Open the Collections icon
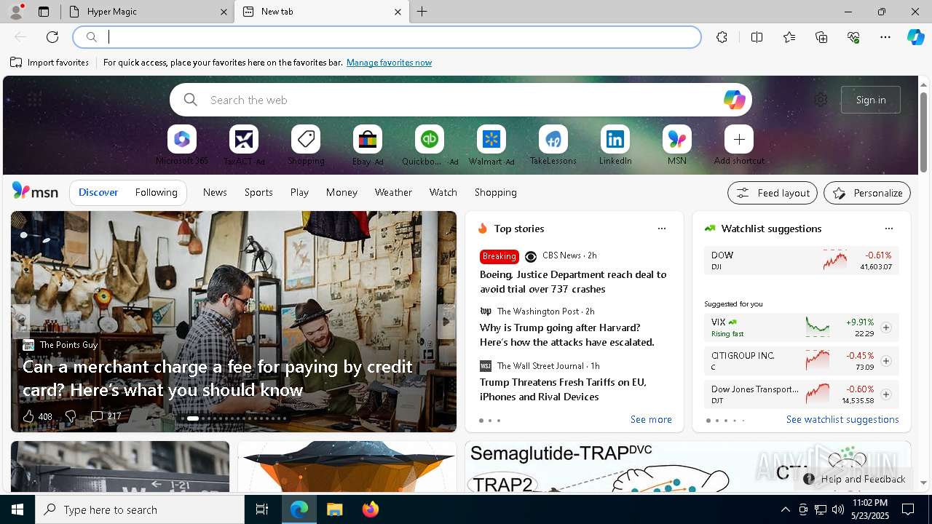This screenshot has width=932, height=524. pyautogui.click(x=821, y=37)
